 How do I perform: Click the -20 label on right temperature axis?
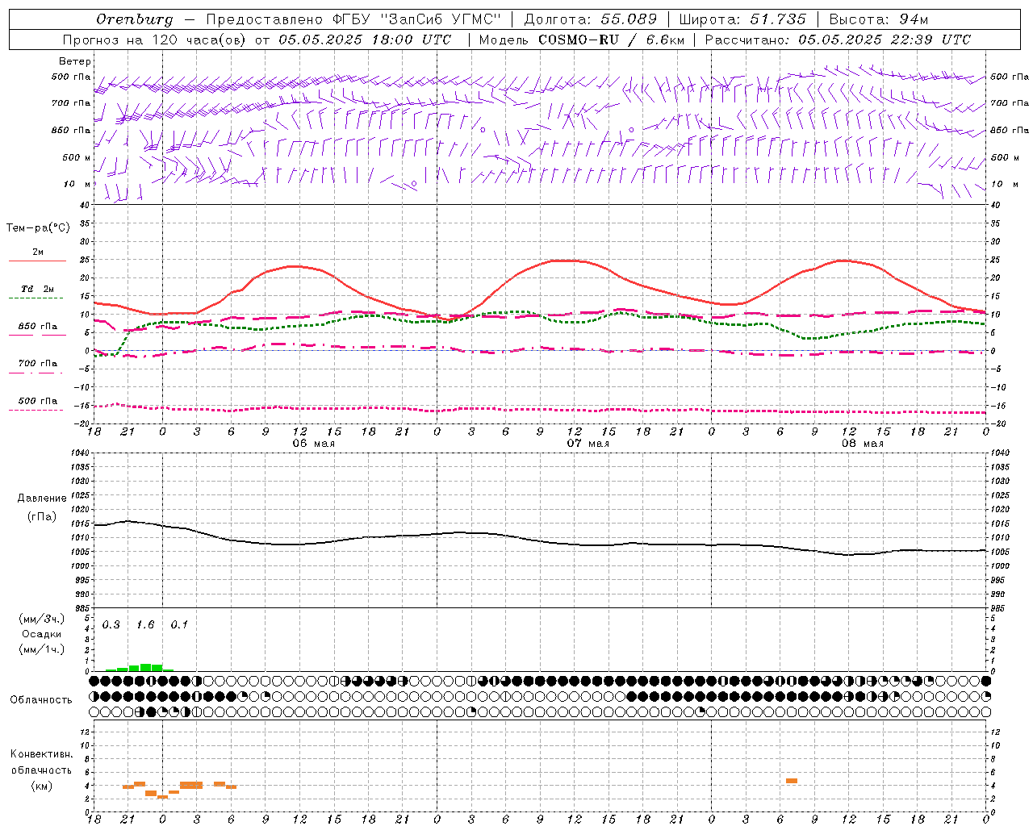997,423
